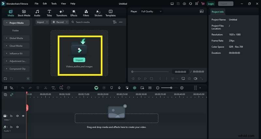This screenshot has height=139, width=261.
Task: Switch to the Transitions tab
Action: tap(62, 13)
